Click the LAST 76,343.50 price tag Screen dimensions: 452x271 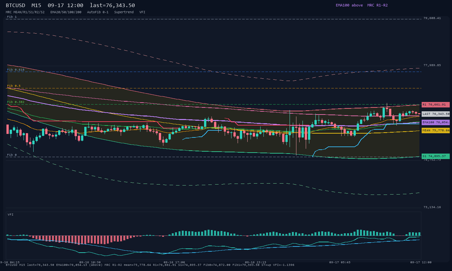(436, 114)
